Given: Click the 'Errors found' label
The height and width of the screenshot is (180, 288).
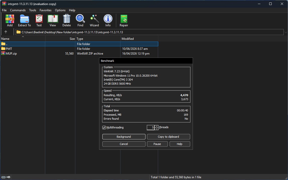Looking at the screenshot, I should point(111,119).
